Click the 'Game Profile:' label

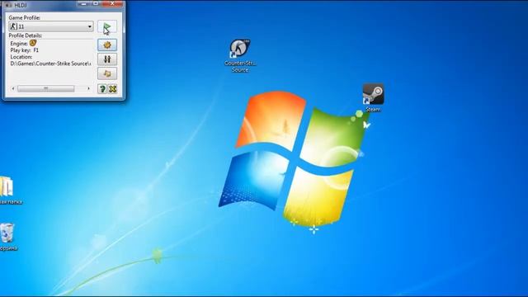coord(24,17)
